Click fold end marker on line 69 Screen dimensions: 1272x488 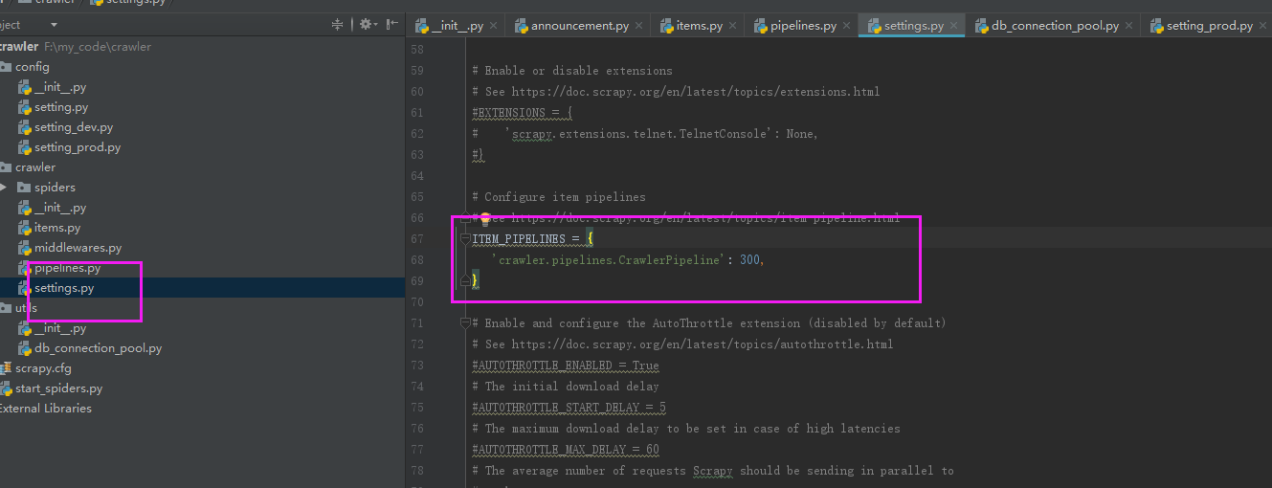tap(465, 280)
